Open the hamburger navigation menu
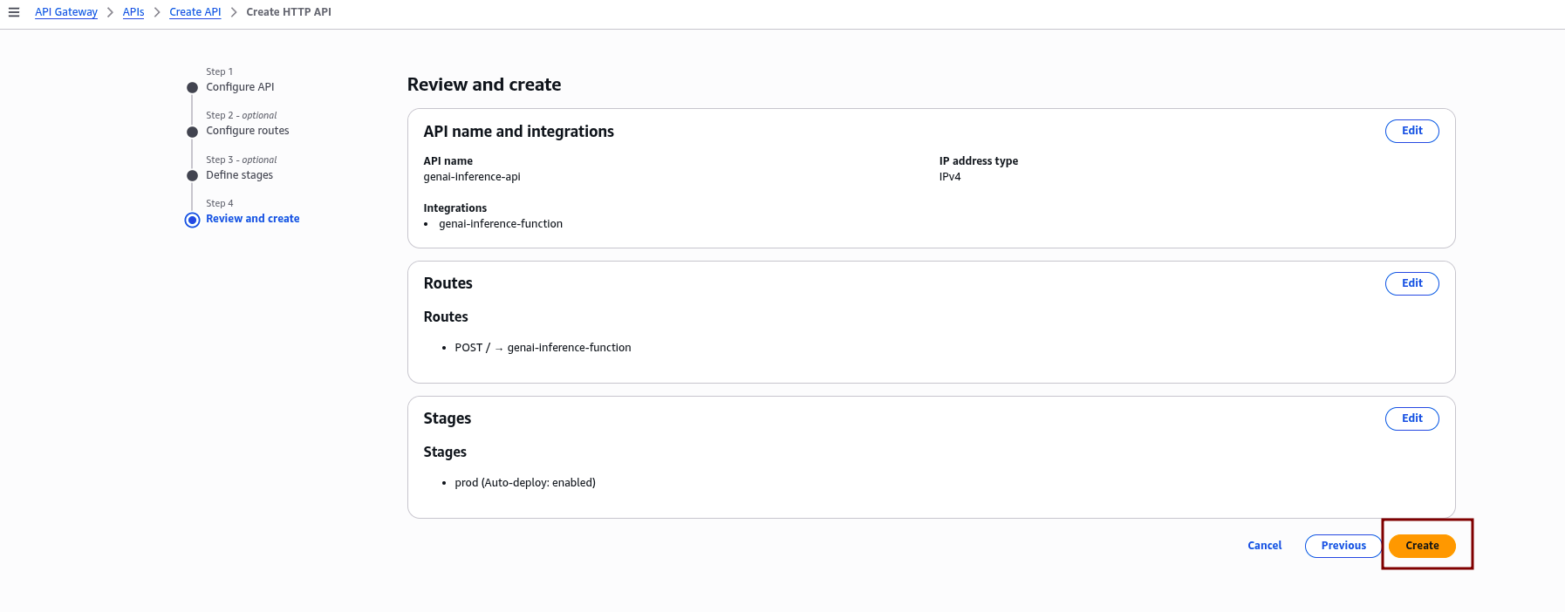This screenshot has height=612, width=1565. coord(14,12)
